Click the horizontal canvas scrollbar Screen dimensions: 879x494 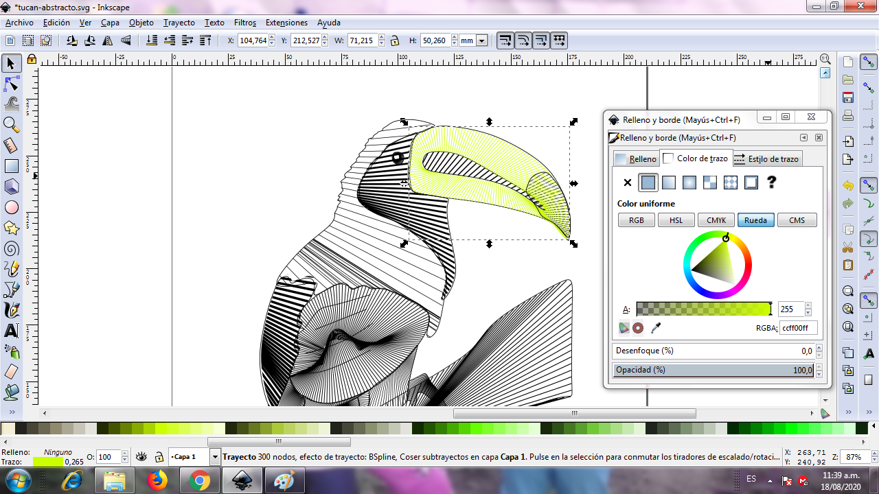click(574, 414)
